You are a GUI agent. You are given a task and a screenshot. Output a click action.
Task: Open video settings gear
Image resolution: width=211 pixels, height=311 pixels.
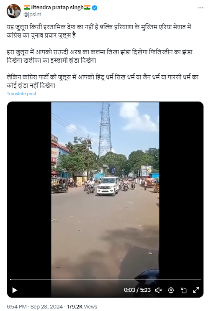tap(171, 290)
